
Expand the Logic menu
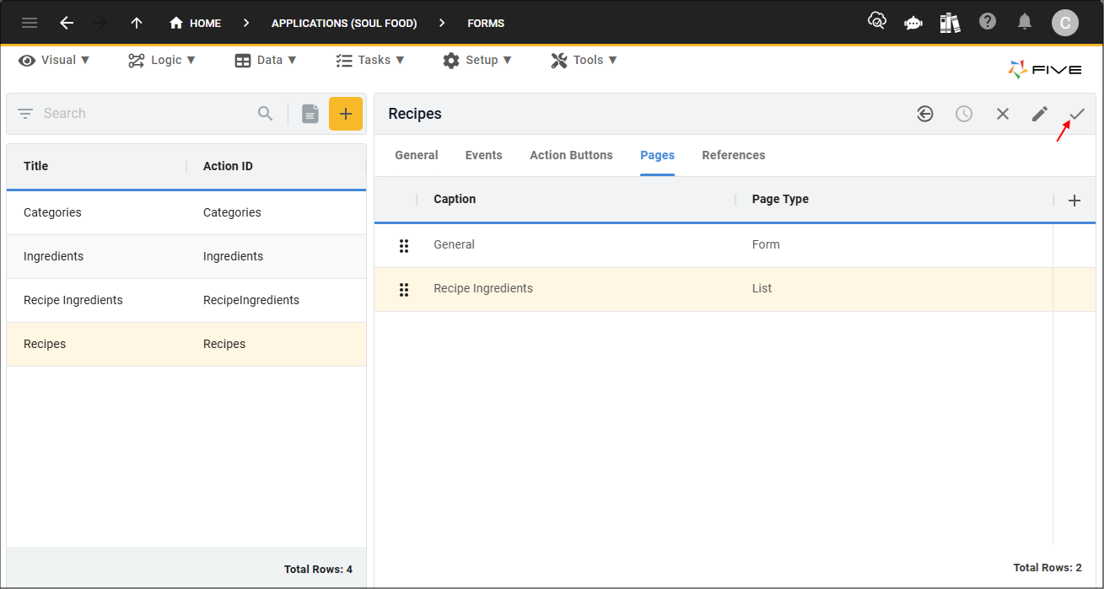tap(162, 60)
